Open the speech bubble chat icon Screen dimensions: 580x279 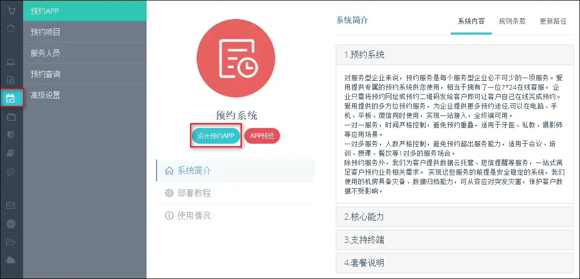pyautogui.click(x=11, y=171)
